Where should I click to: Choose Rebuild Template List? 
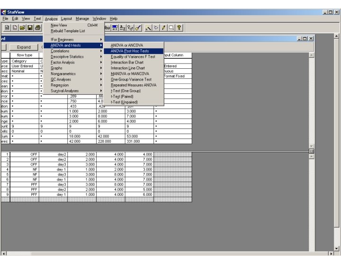click(74, 31)
